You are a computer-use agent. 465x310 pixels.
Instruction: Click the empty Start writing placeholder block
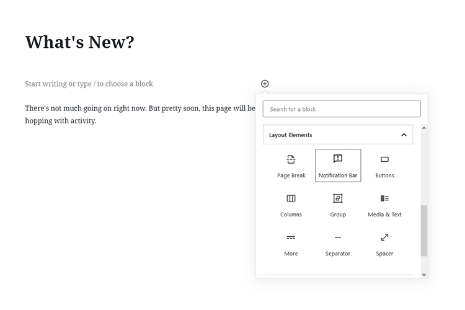click(x=89, y=84)
